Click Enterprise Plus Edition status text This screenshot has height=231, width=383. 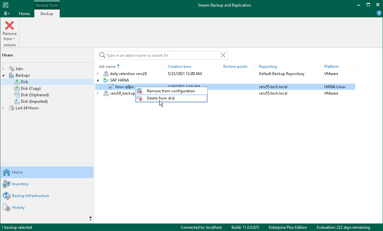tap(288, 227)
